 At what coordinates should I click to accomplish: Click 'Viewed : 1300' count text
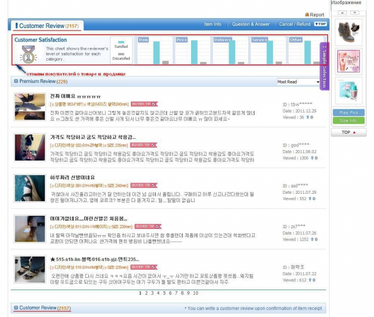296,158
